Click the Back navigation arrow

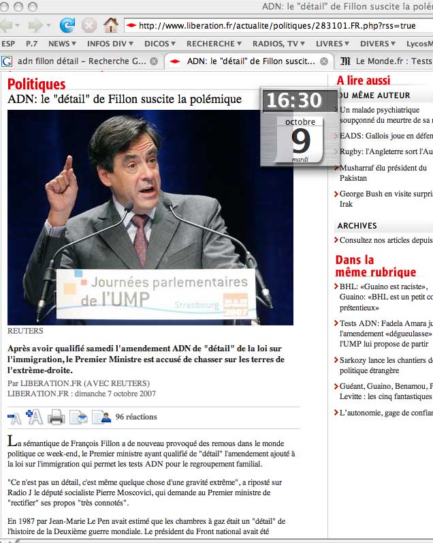pos(6,25)
